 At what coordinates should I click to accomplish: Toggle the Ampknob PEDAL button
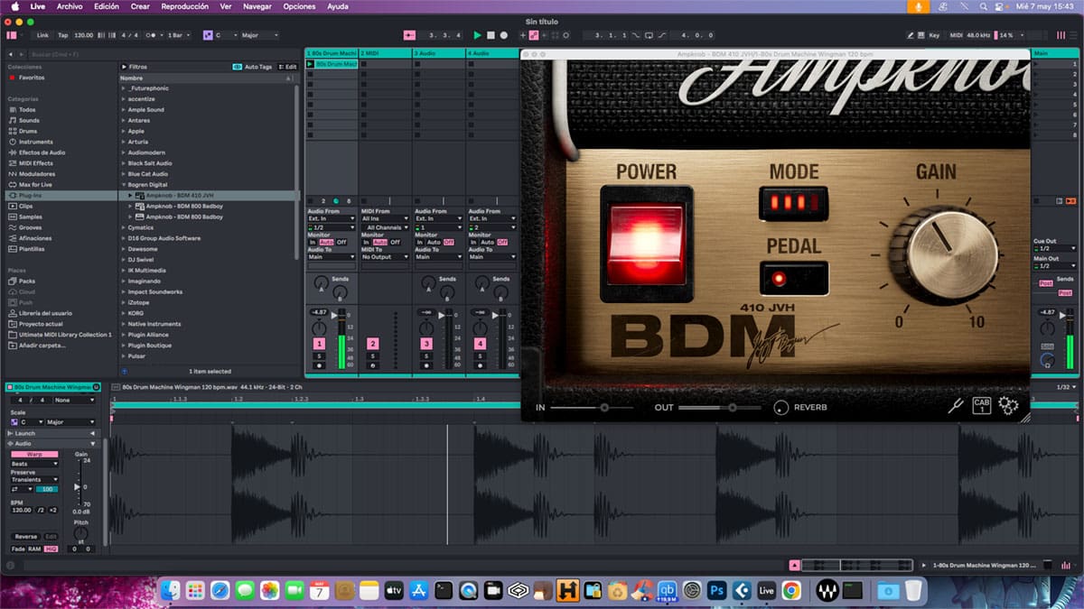click(794, 279)
